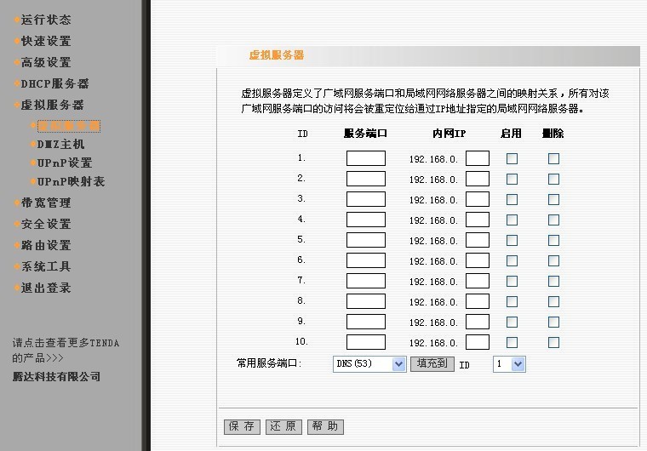Tick the 删除 checkbox for row 1
Viewport: 647px width, 451px height.
point(553,159)
